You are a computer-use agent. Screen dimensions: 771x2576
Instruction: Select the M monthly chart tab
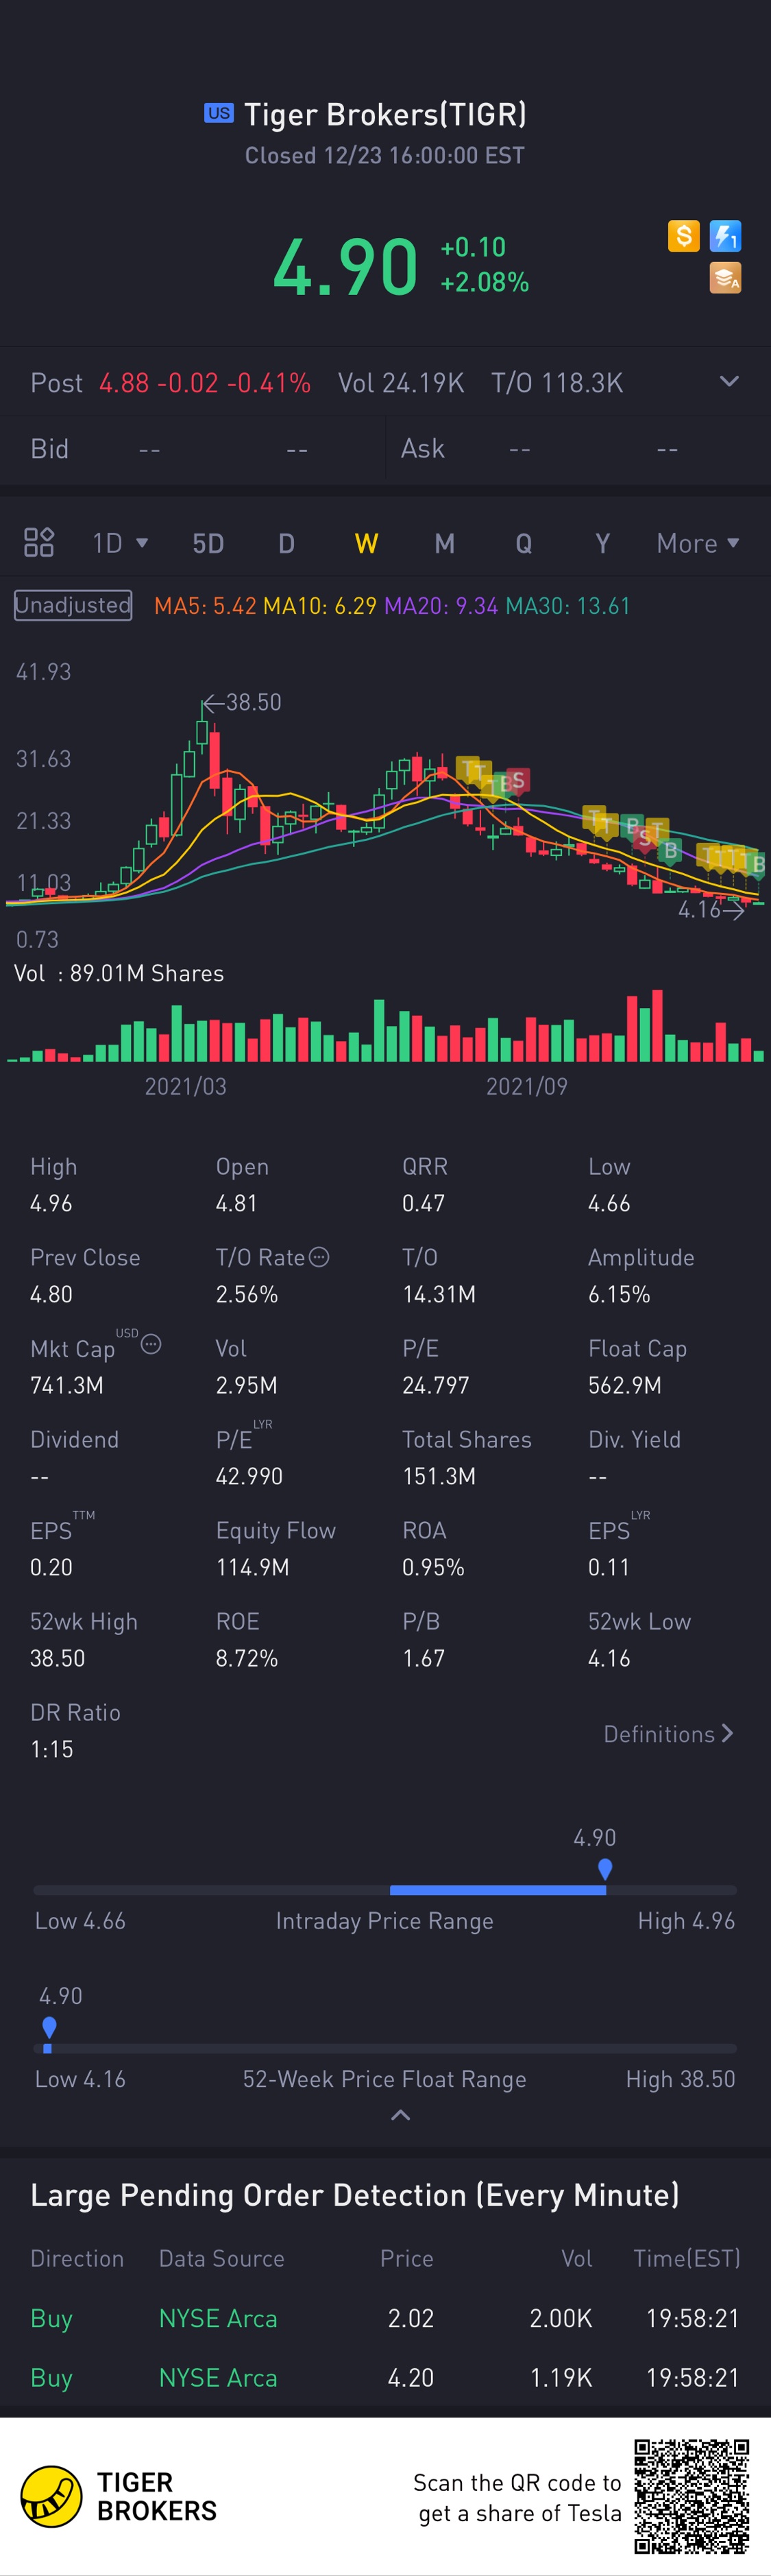[x=444, y=543]
